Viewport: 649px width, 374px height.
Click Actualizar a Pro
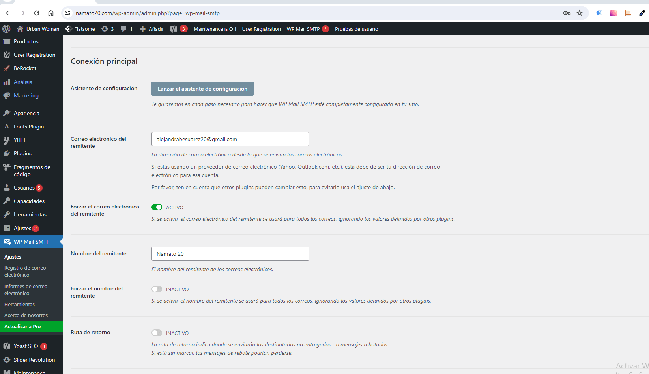click(x=31, y=326)
